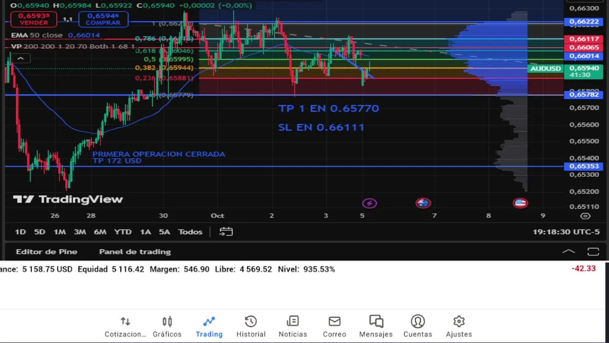Click the Australian flag event marker
Screen dimensions: 609x343
pyautogui.click(x=423, y=203)
